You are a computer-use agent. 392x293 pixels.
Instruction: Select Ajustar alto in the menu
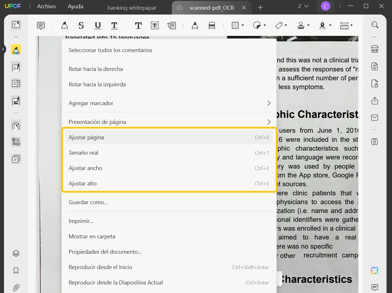169,183
